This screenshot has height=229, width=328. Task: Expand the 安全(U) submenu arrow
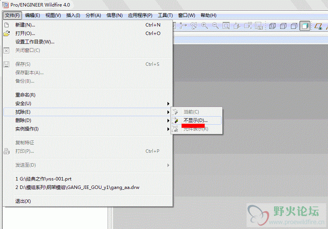point(168,104)
